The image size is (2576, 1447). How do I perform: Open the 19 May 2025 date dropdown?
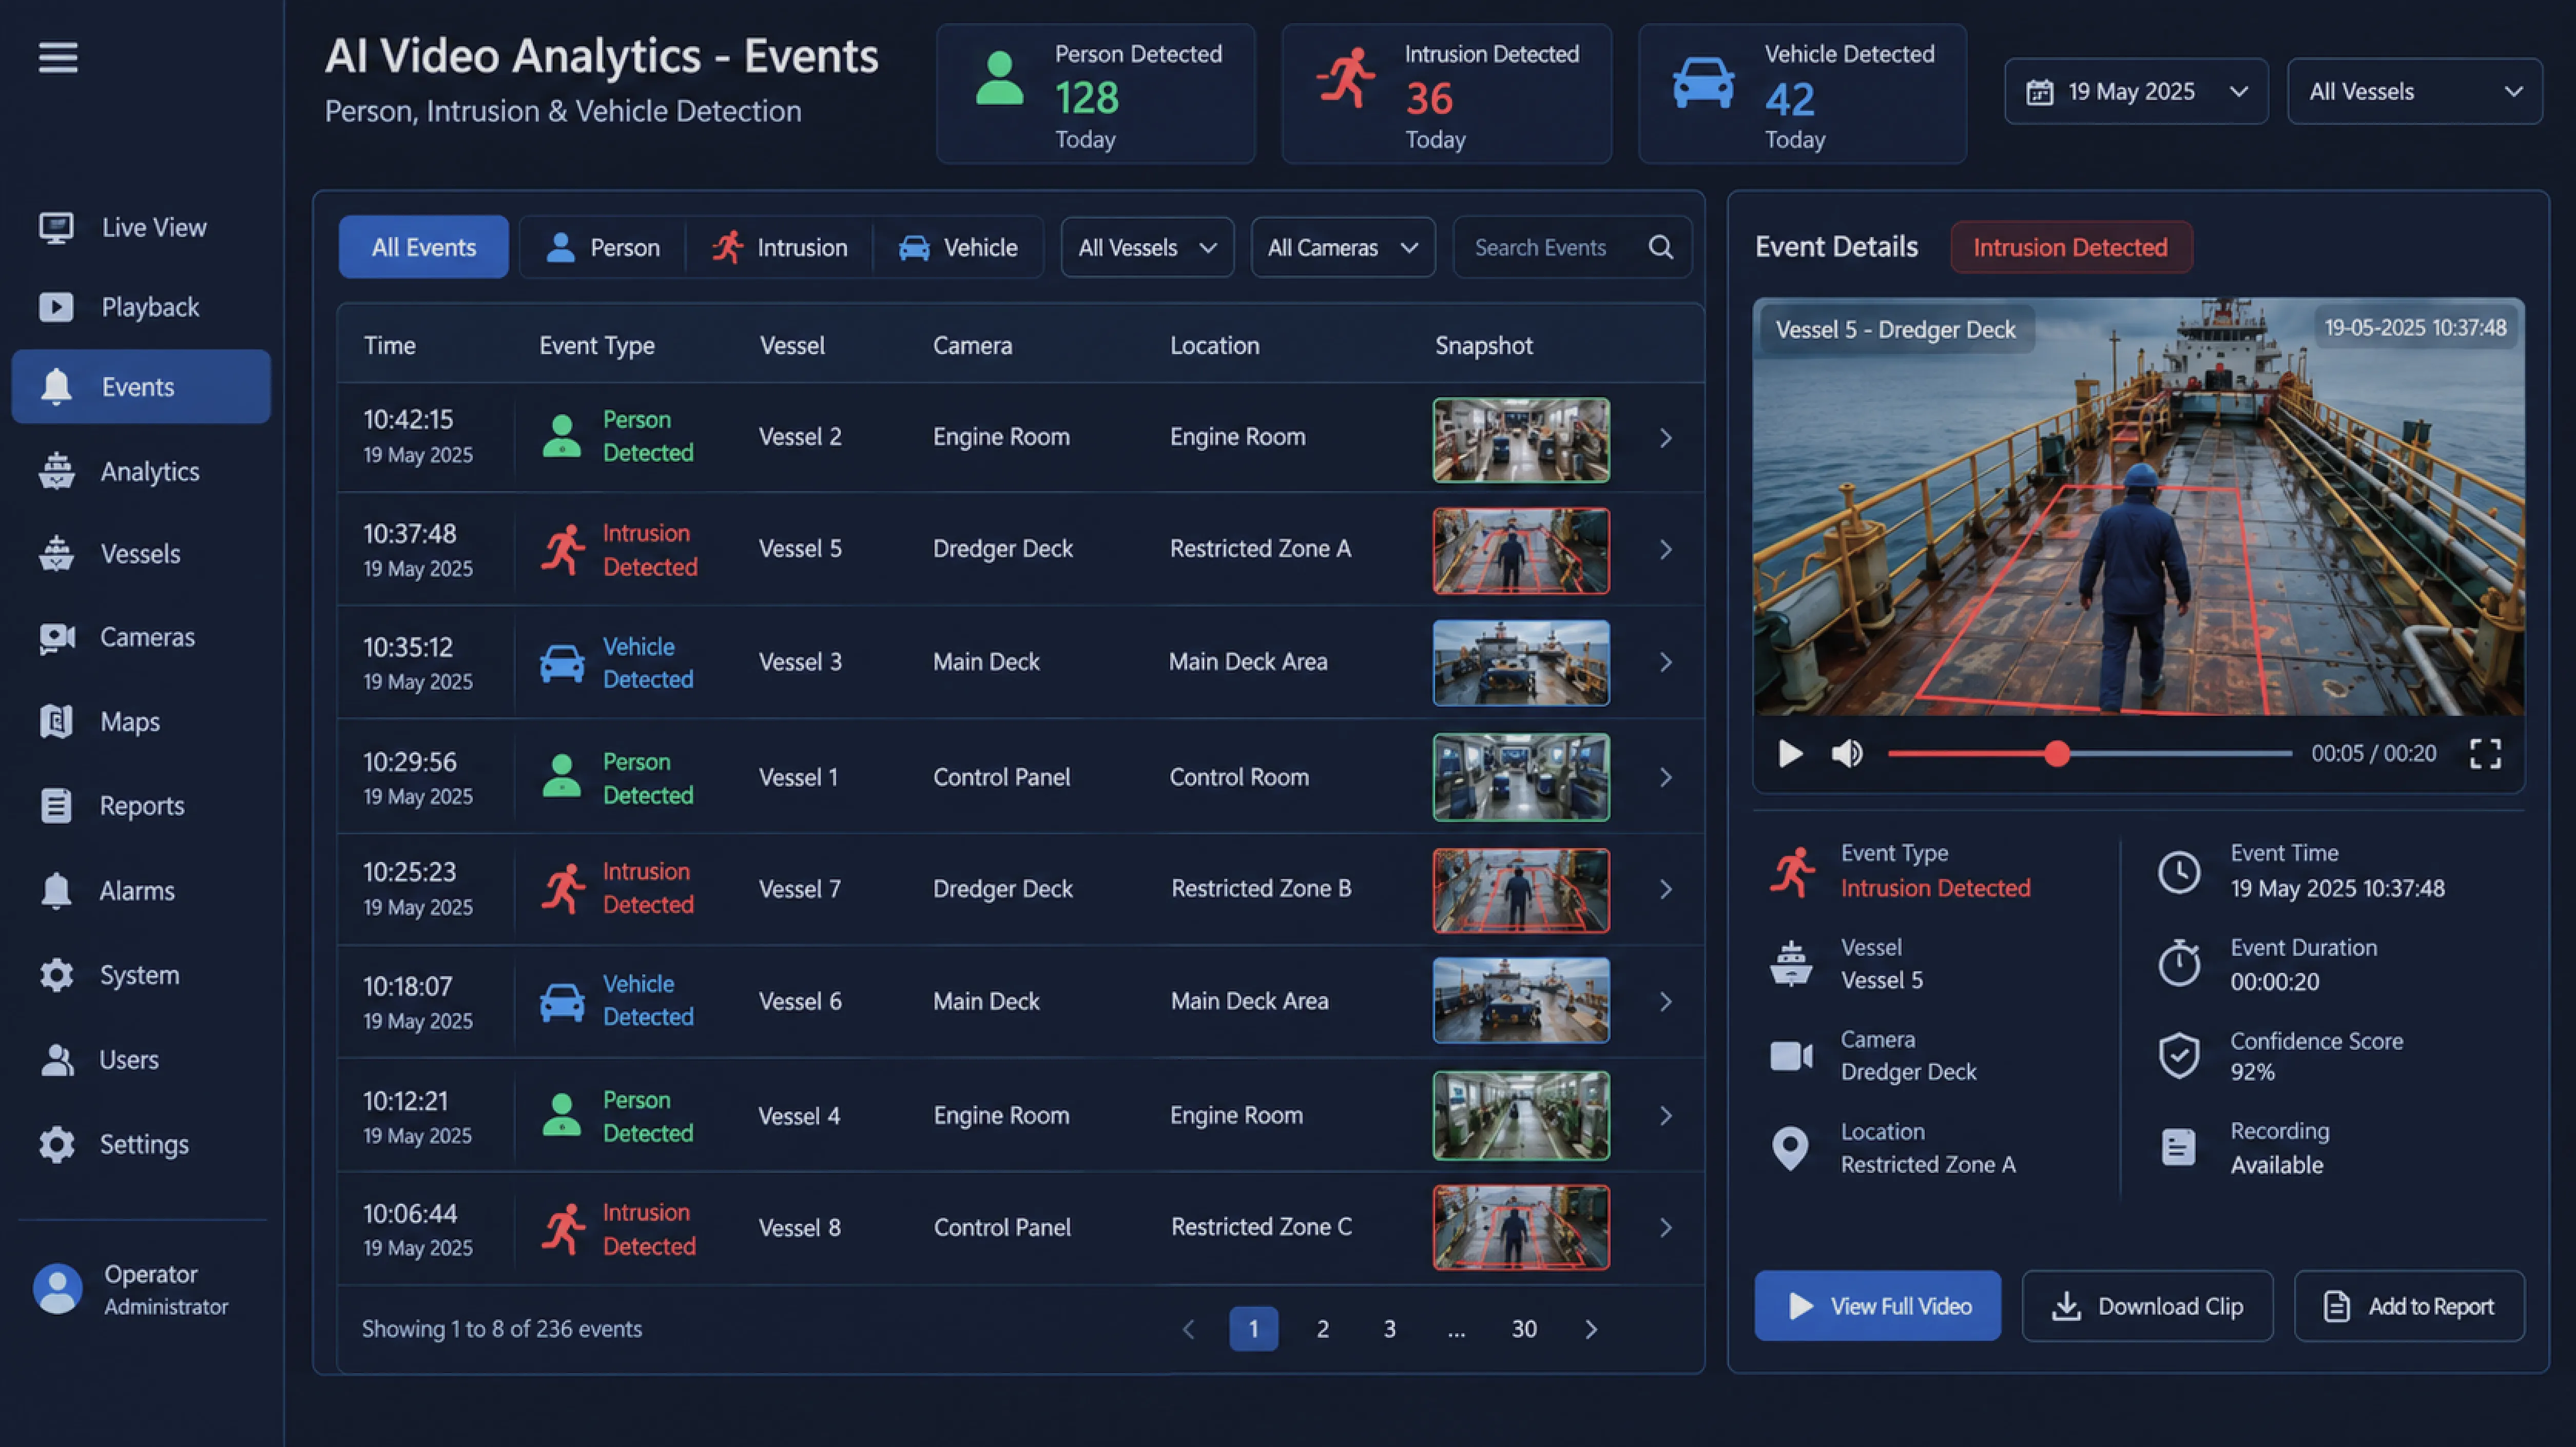2136,92
